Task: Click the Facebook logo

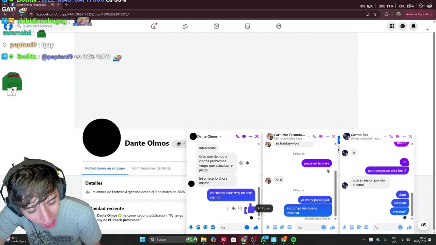Action: (x=8, y=26)
